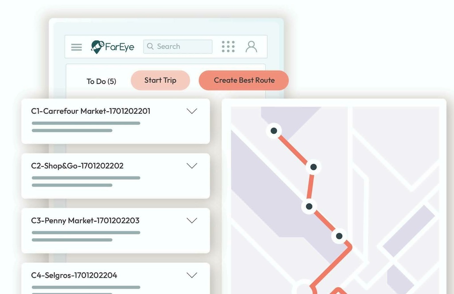Click the progress bar under the C2 card
The width and height of the screenshot is (454, 294).
click(x=86, y=178)
